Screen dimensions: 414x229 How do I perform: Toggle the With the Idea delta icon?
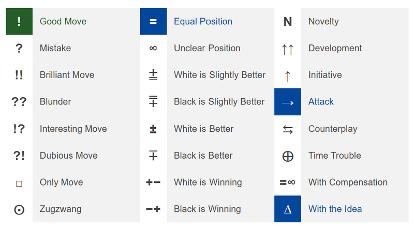[288, 209]
